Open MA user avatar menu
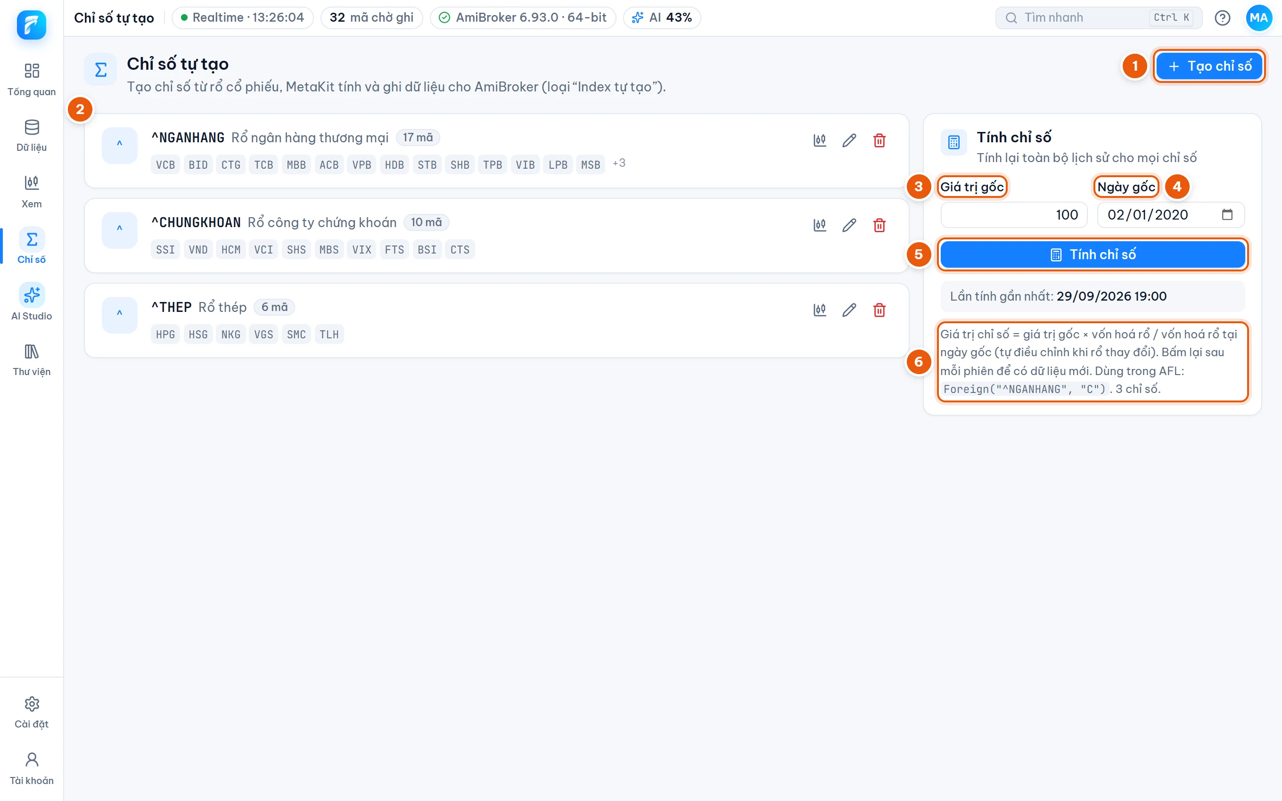The height and width of the screenshot is (801, 1282). click(x=1258, y=18)
